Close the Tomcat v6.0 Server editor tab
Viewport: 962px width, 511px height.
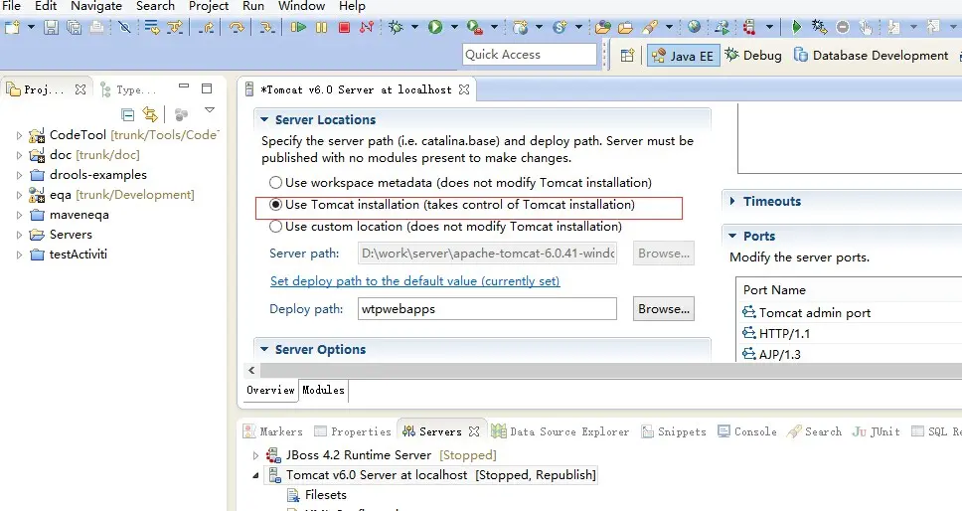point(464,89)
